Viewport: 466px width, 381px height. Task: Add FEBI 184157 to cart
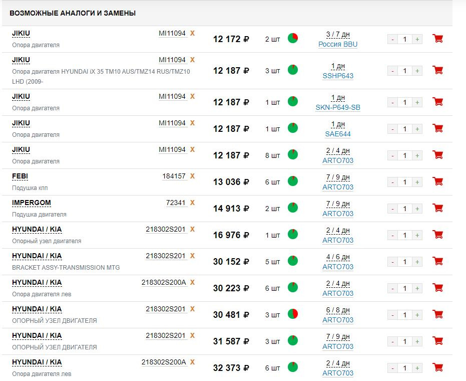438,181
